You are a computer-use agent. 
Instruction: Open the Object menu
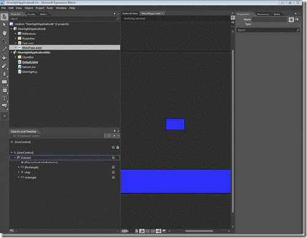click(29, 8)
